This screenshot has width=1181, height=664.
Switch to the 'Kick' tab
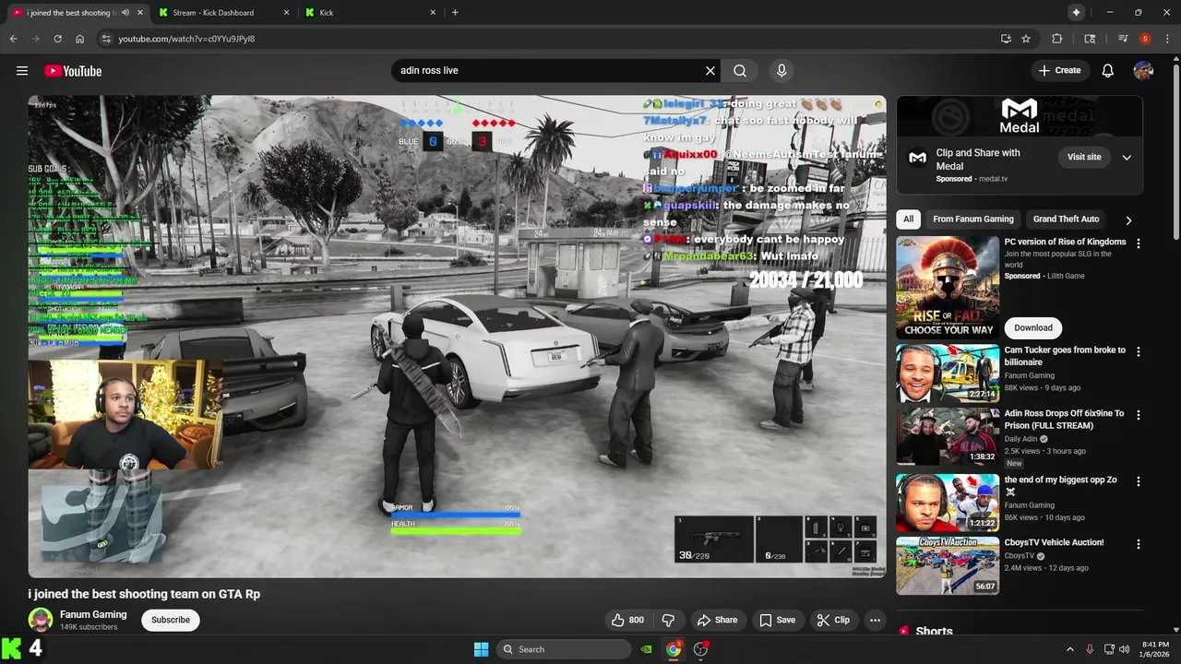[369, 13]
